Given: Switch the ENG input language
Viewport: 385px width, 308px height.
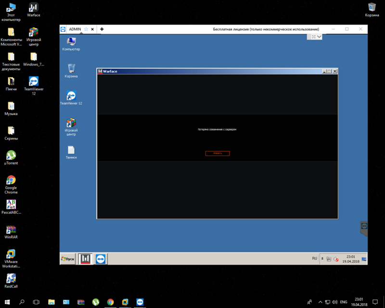Looking at the screenshot, I should click(x=344, y=302).
